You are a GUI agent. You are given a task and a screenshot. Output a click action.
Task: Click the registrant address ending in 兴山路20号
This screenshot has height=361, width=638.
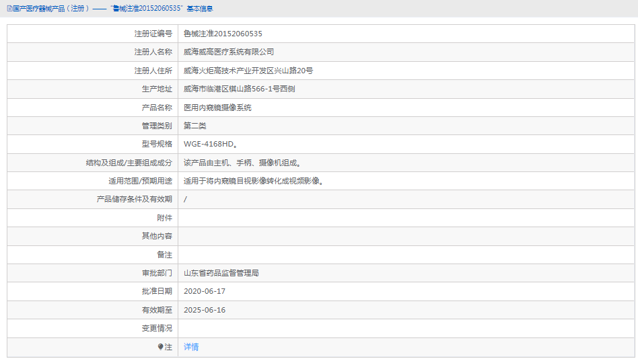coord(248,71)
